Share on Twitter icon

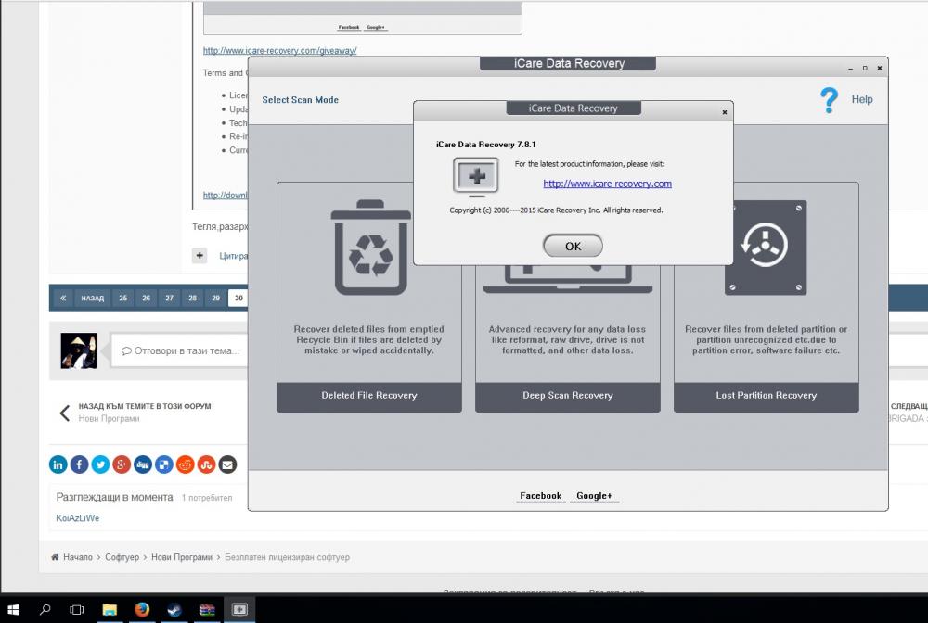tap(100, 464)
